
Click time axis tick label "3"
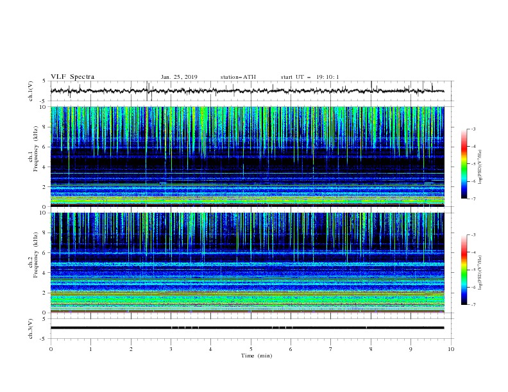coord(171,349)
